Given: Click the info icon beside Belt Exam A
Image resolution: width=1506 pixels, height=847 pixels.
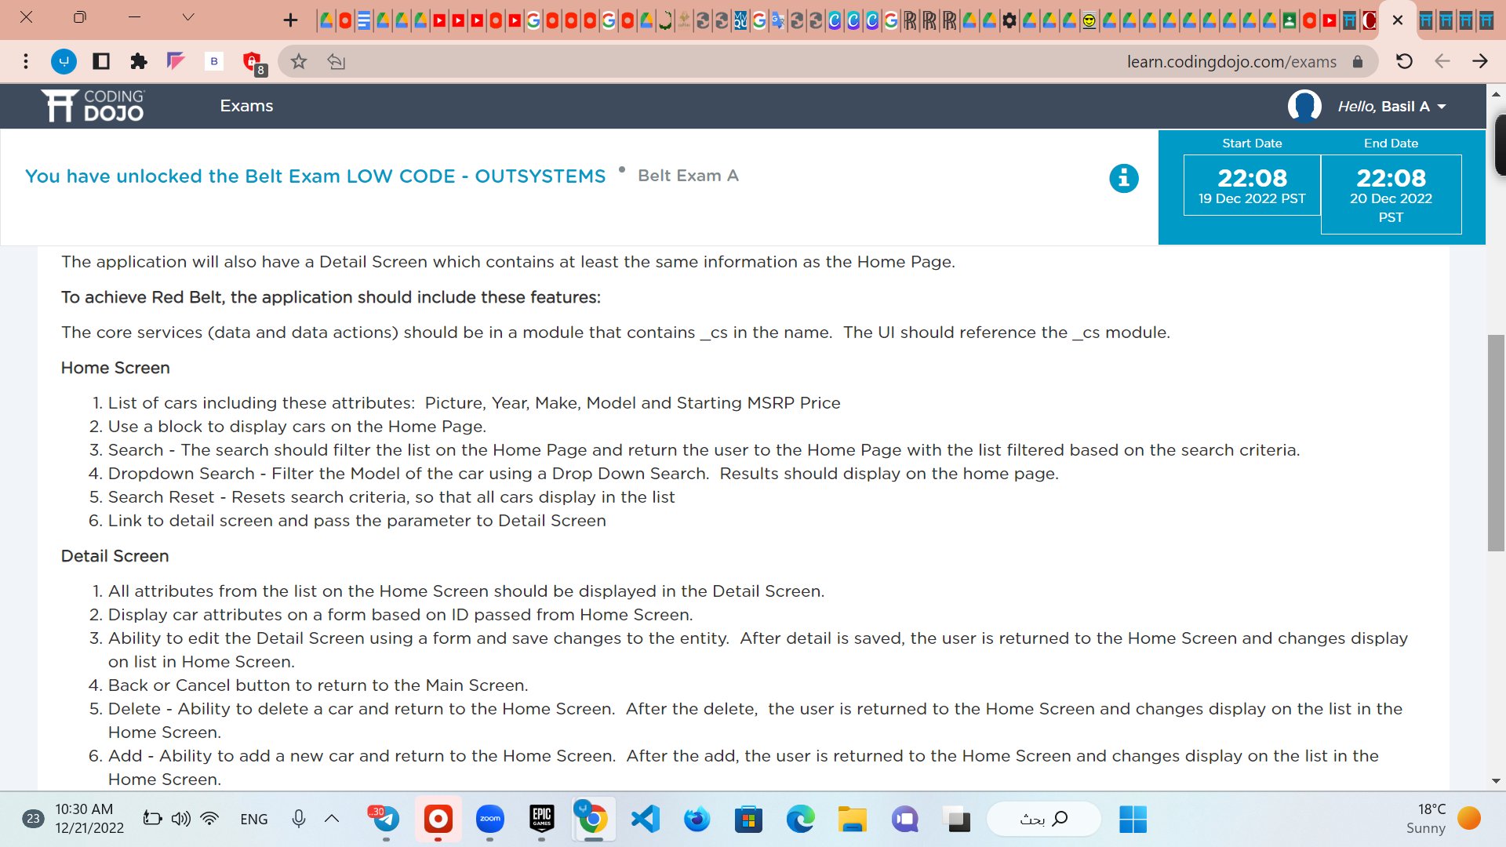Looking at the screenshot, I should [x=1123, y=178].
